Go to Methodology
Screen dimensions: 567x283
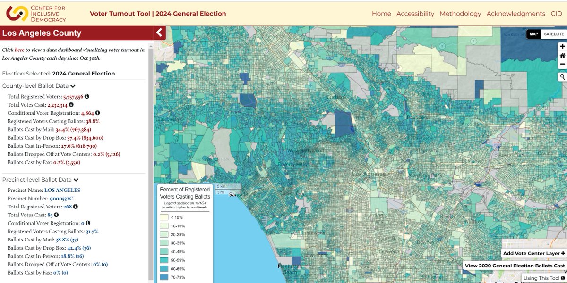coord(460,14)
